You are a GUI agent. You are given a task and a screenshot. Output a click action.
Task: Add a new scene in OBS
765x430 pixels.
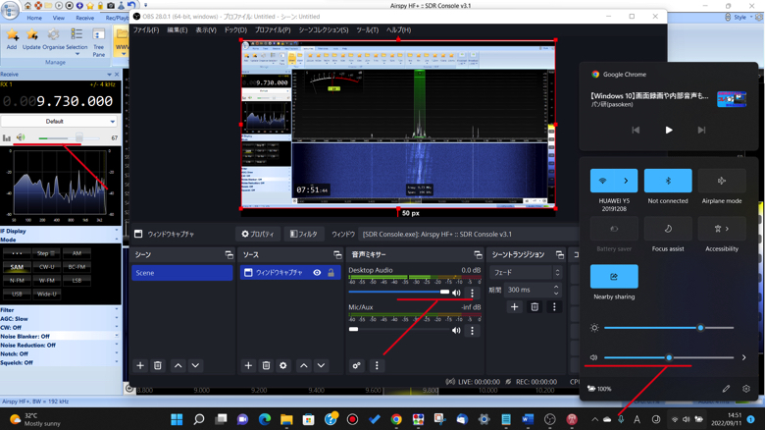[140, 365]
